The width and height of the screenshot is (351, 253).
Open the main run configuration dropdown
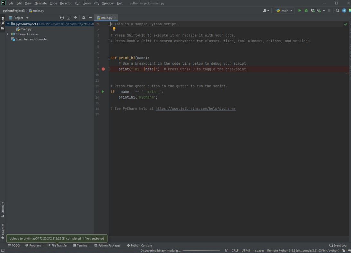[284, 10]
